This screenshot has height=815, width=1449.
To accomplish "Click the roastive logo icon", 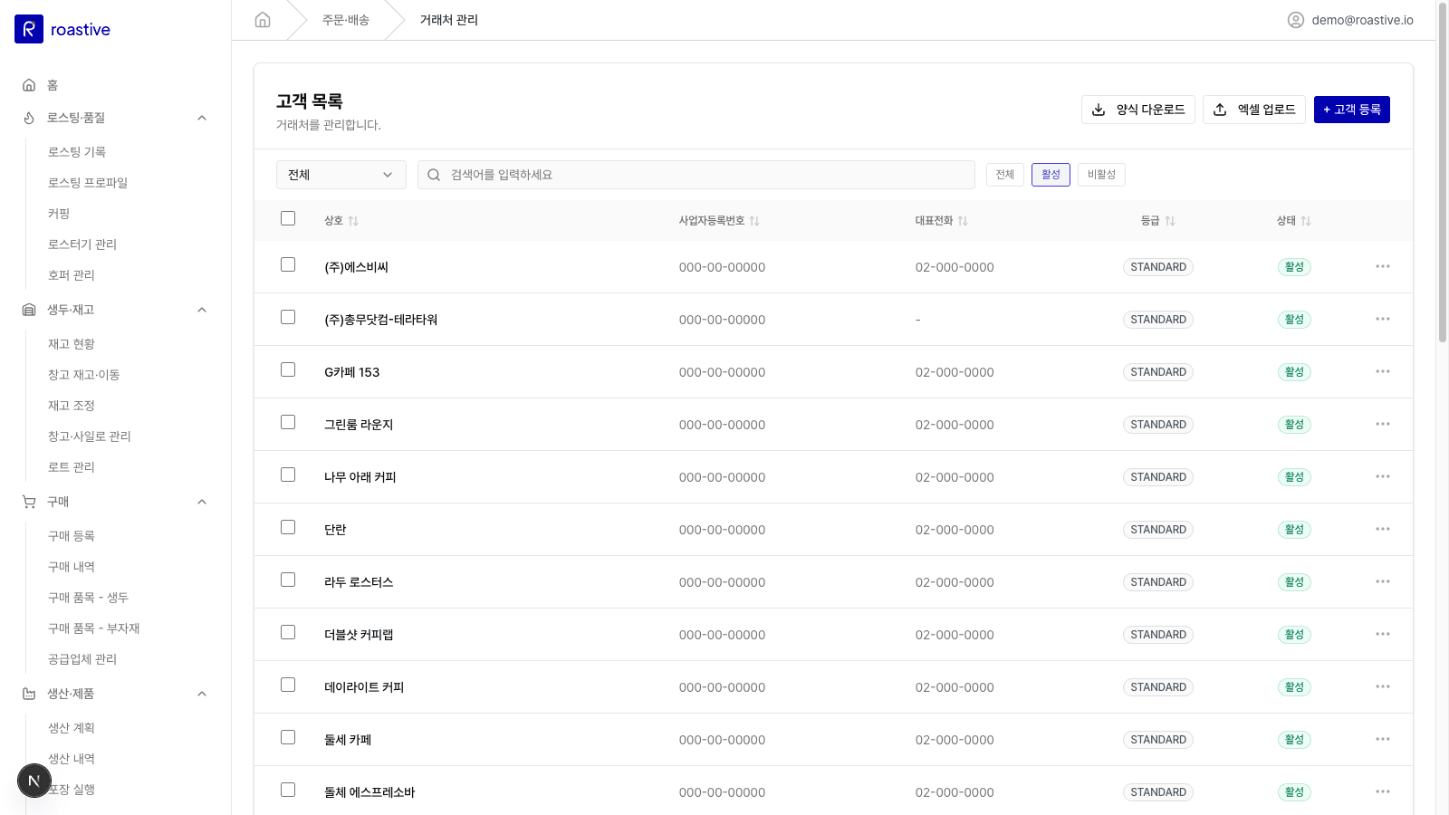I will click(x=29, y=29).
